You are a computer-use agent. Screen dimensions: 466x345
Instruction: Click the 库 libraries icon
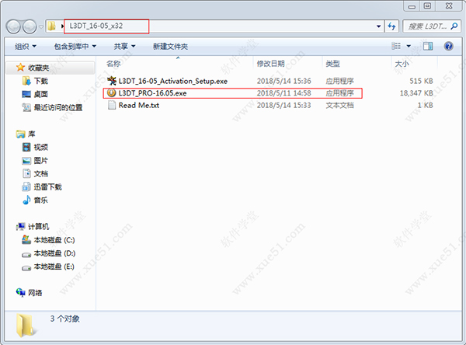(20, 134)
